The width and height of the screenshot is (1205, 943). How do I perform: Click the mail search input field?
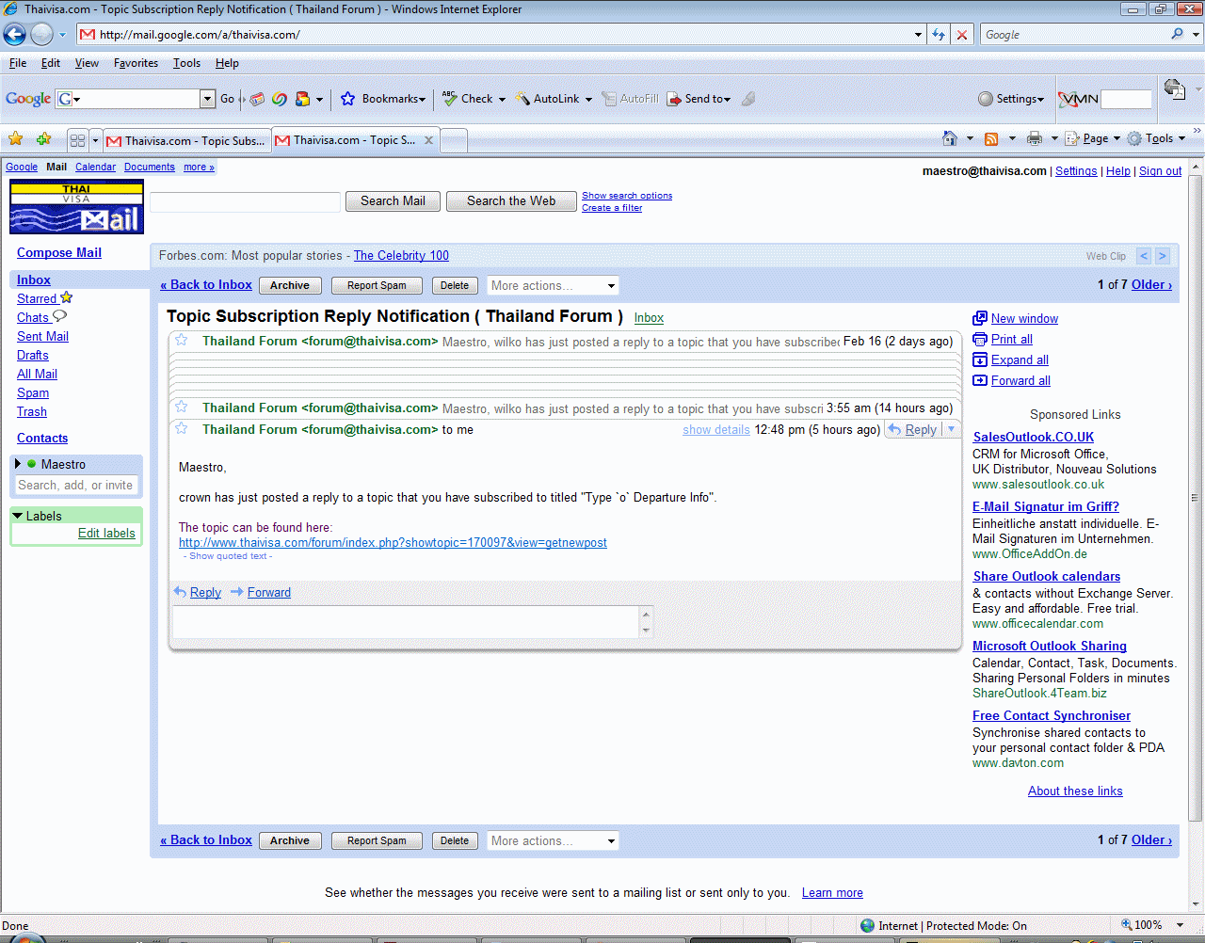tap(245, 201)
